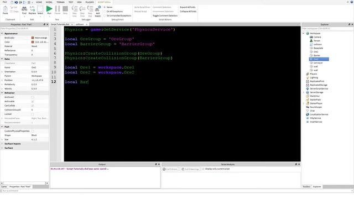Image resolution: width=354 pixels, height=199 pixels.
Task: Select the Chat service in Explorer
Action: pos(312,111)
